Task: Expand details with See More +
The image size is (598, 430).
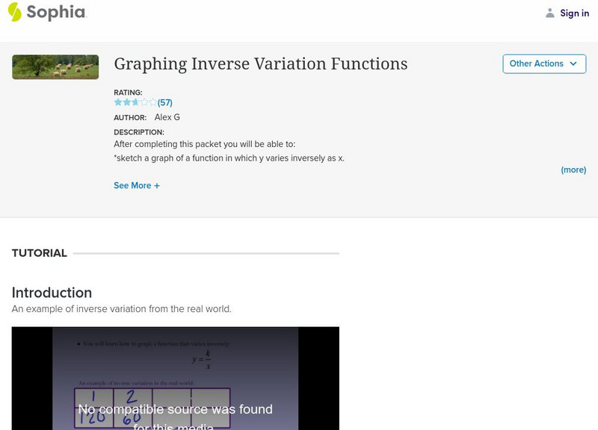Action: coord(137,185)
